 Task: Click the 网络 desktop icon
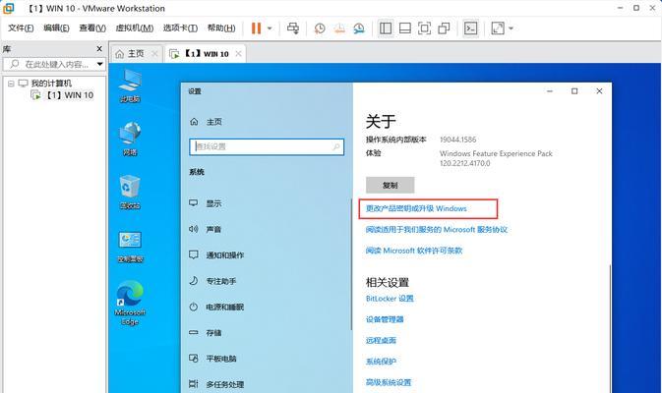(x=130, y=139)
